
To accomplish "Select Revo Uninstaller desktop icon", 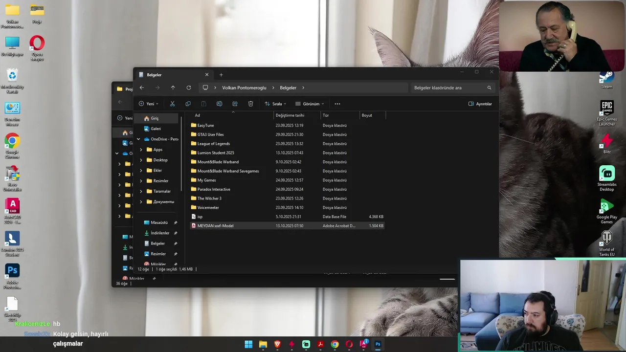I will click(x=12, y=179).
